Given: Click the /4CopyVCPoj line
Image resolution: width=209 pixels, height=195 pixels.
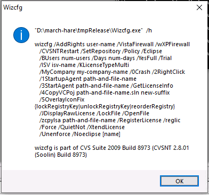Looking at the screenshot, I should [104, 92].
